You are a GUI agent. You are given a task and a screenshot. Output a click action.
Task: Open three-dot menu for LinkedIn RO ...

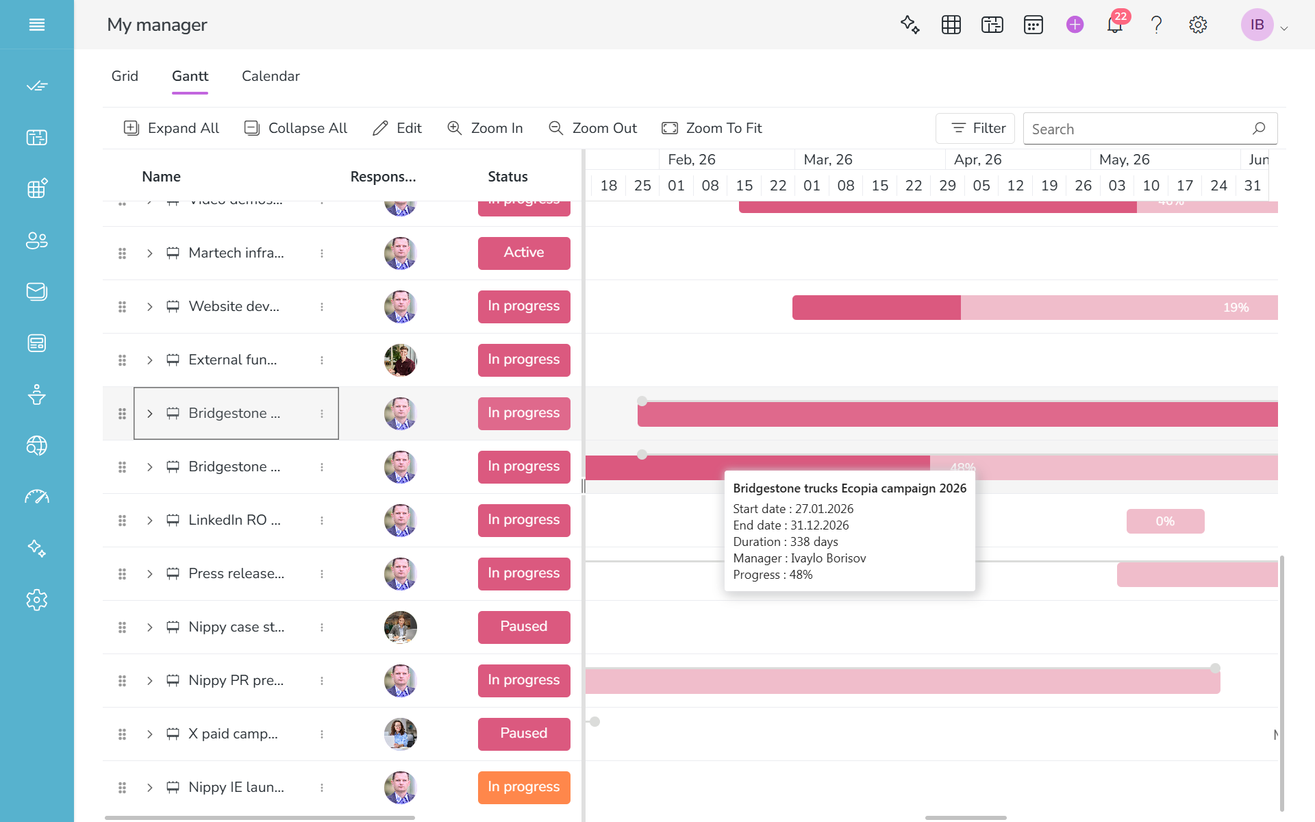tap(322, 521)
